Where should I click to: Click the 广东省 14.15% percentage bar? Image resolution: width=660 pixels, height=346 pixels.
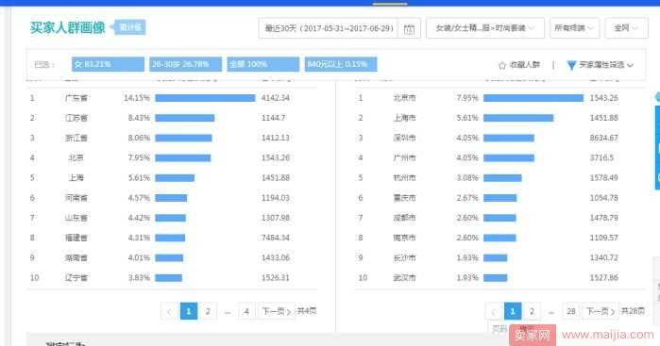click(205, 98)
